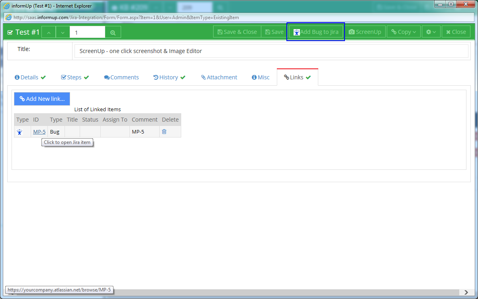Open the ScreenUp screenshot tool
This screenshot has width=478, height=299.
pyautogui.click(x=365, y=32)
